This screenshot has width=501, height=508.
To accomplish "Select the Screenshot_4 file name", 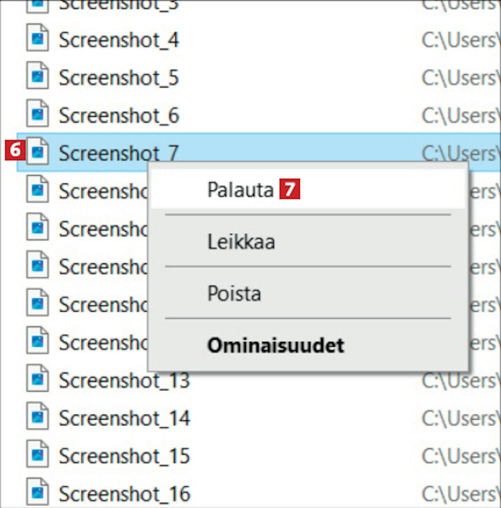I will pyautogui.click(x=119, y=40).
